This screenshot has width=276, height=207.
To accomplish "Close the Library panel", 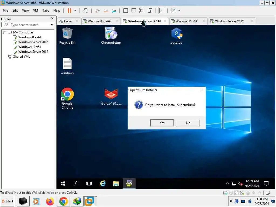I will click(x=52, y=19).
